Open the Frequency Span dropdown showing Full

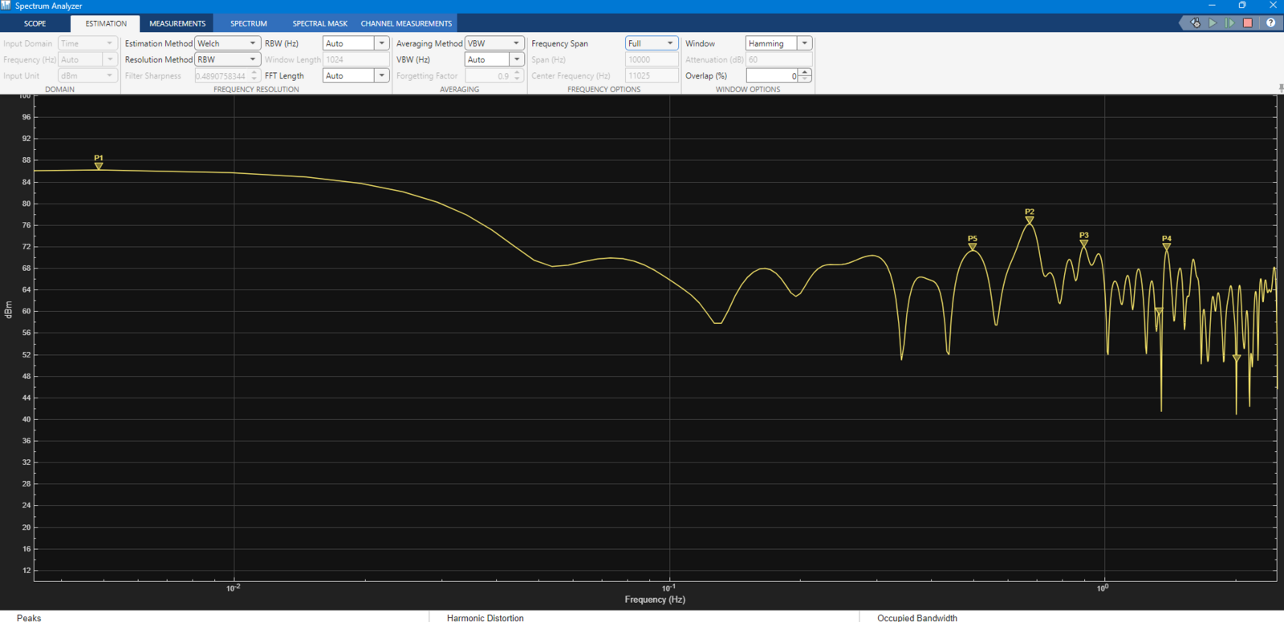coord(651,43)
